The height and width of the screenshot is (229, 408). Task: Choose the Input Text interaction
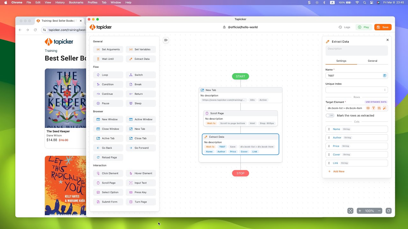[x=141, y=183]
